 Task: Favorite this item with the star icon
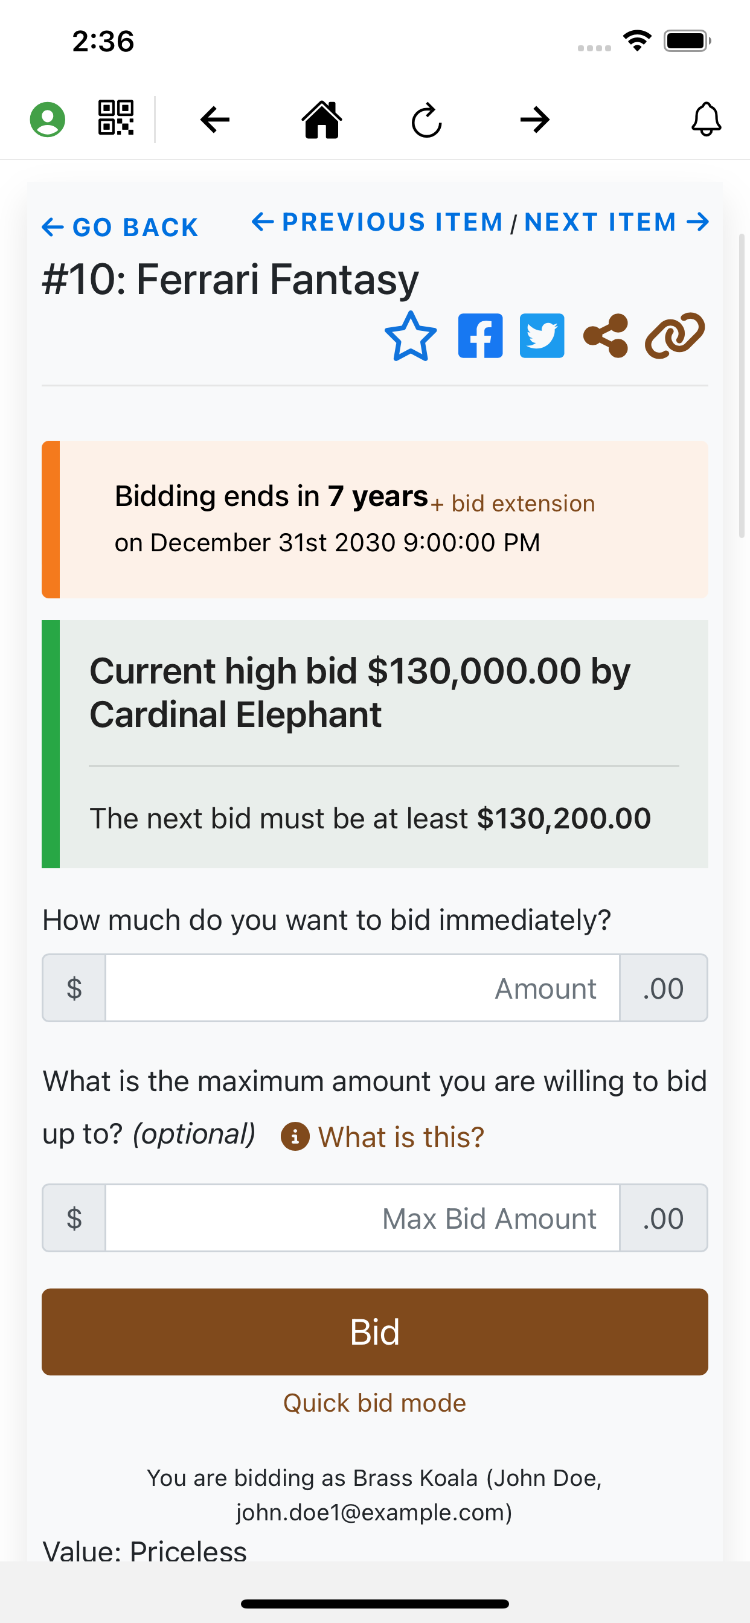click(410, 336)
